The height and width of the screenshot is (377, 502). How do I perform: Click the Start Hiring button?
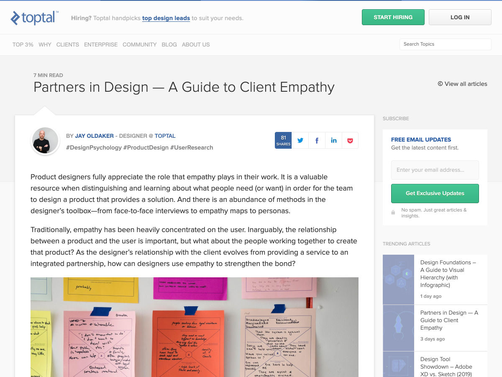pyautogui.click(x=393, y=17)
